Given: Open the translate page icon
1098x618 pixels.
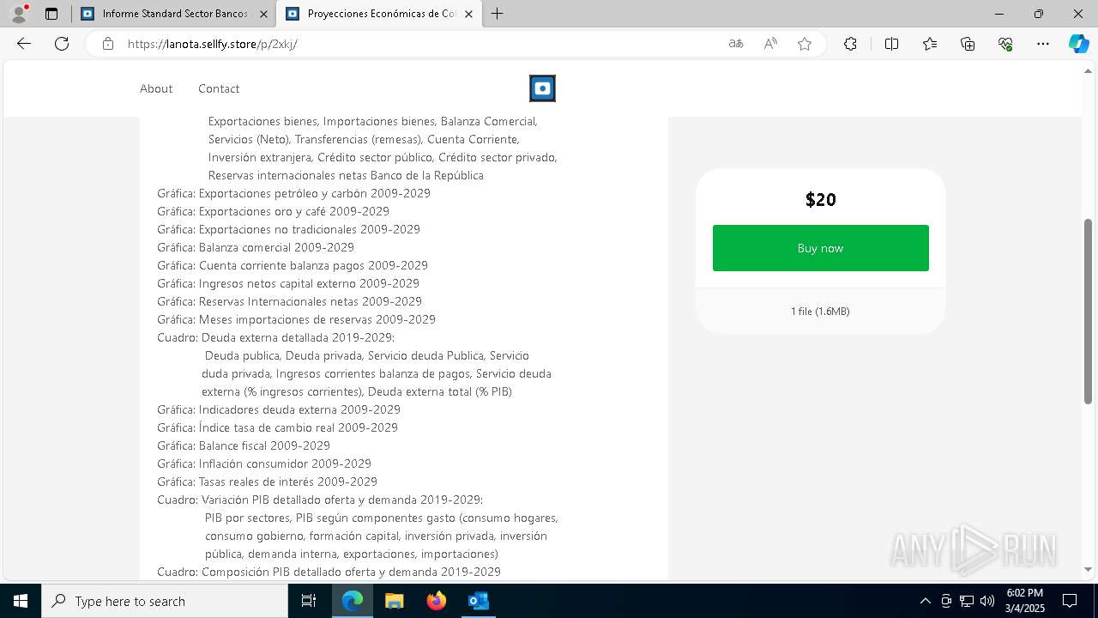Looking at the screenshot, I should [x=736, y=44].
